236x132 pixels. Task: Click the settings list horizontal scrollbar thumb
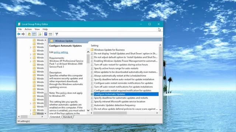tap(110, 113)
